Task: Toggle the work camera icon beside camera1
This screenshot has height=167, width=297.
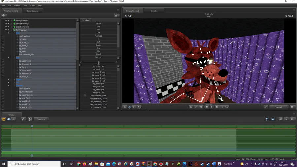Action: click(x=266, y=107)
